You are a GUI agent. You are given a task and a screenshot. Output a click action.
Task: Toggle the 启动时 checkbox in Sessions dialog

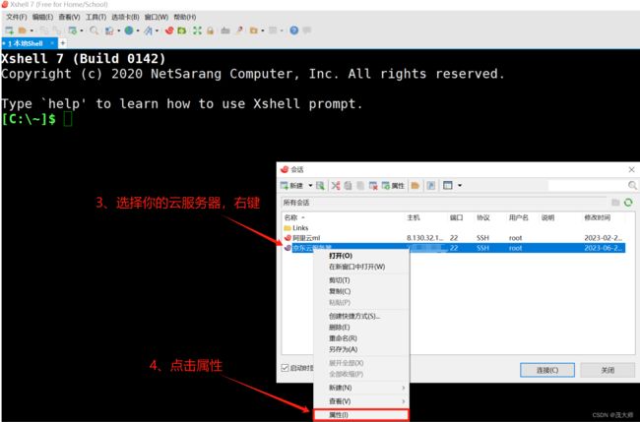pos(285,368)
